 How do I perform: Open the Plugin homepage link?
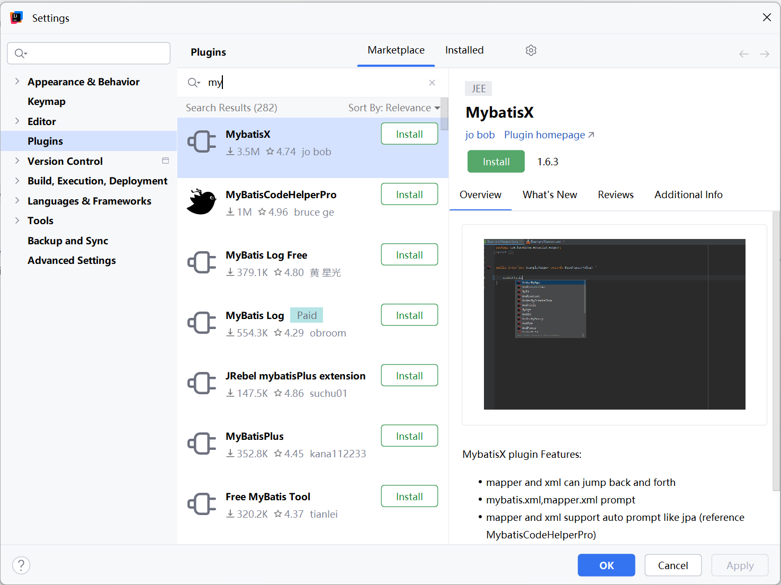[x=549, y=135]
